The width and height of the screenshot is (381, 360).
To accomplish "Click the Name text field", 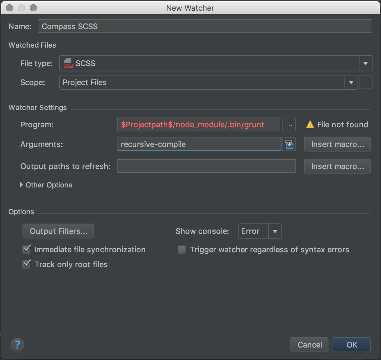I will click(x=205, y=26).
